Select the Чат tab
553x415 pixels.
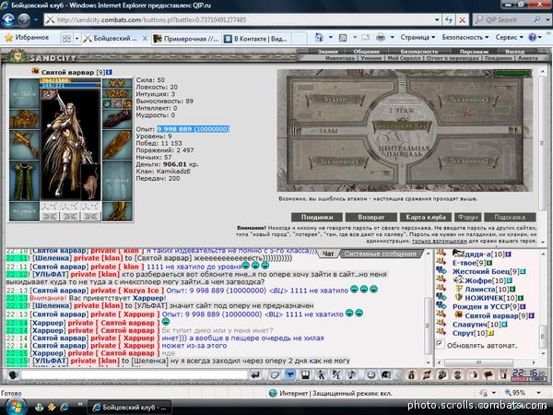(x=328, y=254)
